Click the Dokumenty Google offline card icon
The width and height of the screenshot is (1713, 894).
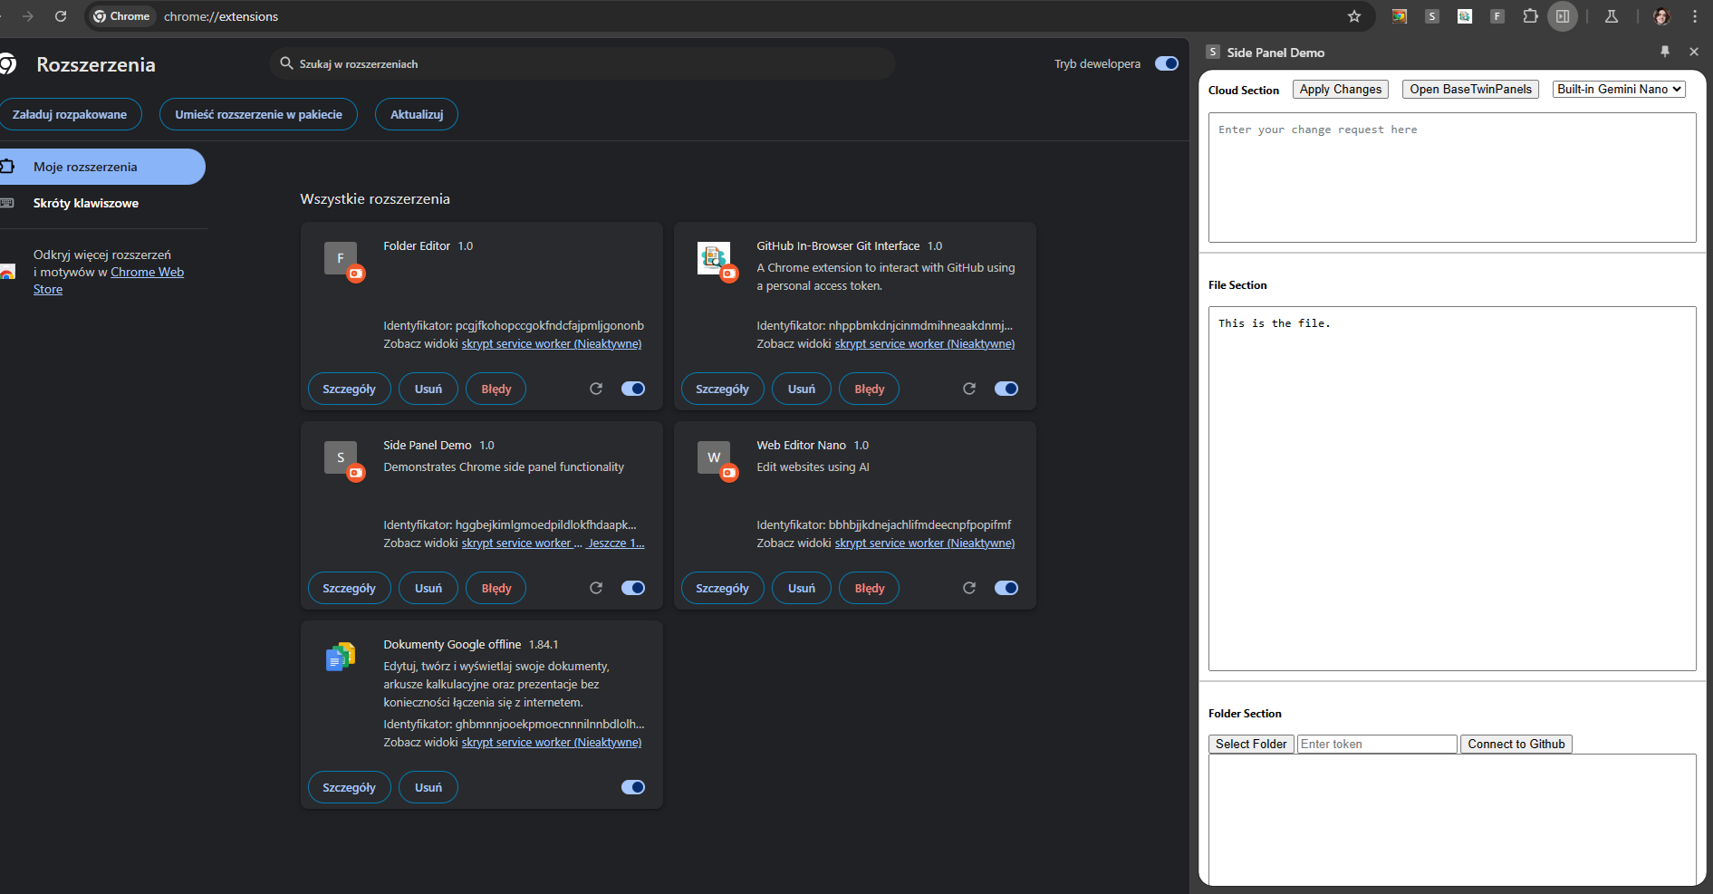tap(341, 657)
